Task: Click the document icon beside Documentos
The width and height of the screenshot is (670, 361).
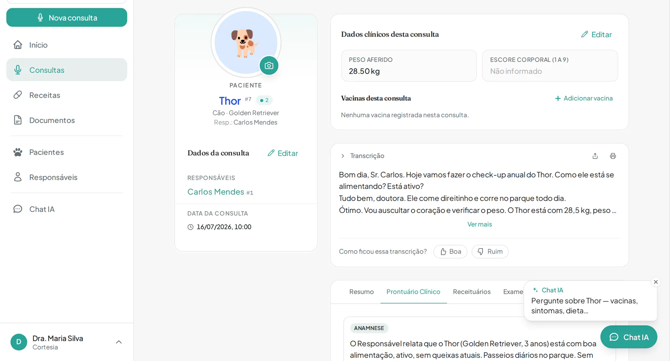Action: pyautogui.click(x=18, y=120)
